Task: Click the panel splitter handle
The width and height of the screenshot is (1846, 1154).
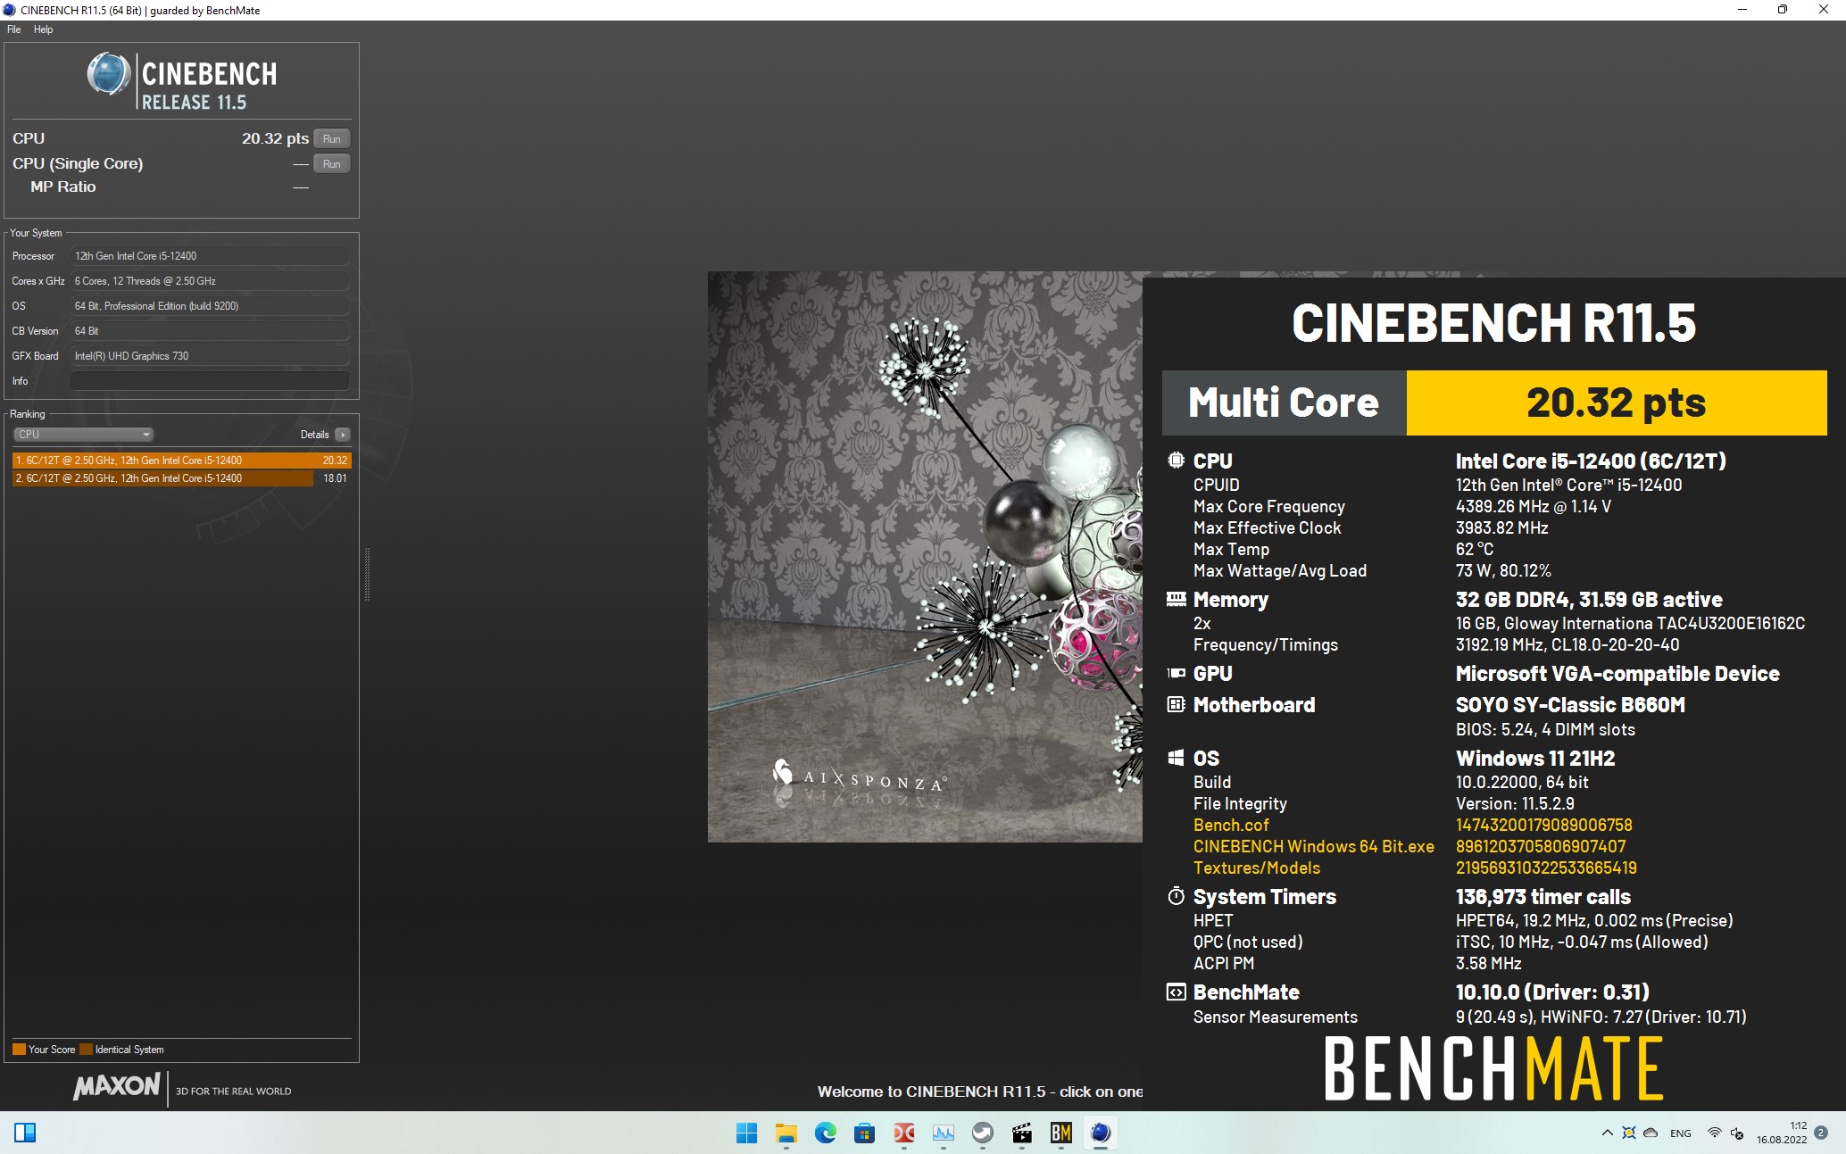Action: 367,575
